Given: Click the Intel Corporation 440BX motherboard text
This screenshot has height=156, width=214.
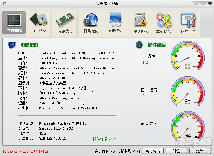Looking at the screenshot, I should click(x=76, y=58).
